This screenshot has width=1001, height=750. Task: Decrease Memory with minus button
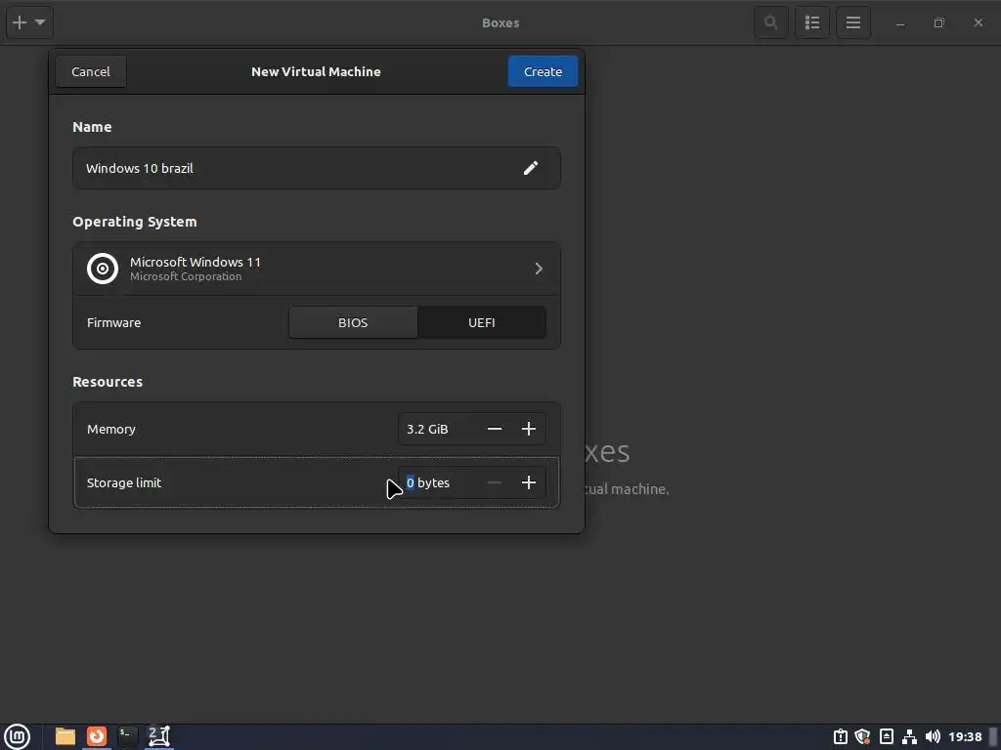(x=495, y=430)
